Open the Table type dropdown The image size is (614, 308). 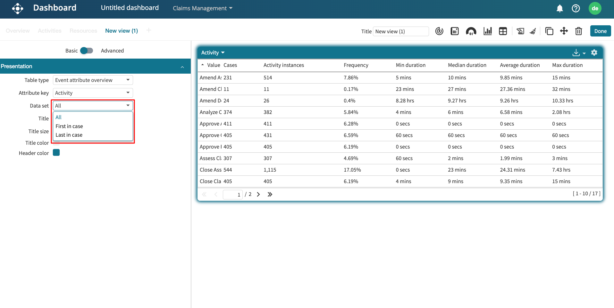[93, 80]
